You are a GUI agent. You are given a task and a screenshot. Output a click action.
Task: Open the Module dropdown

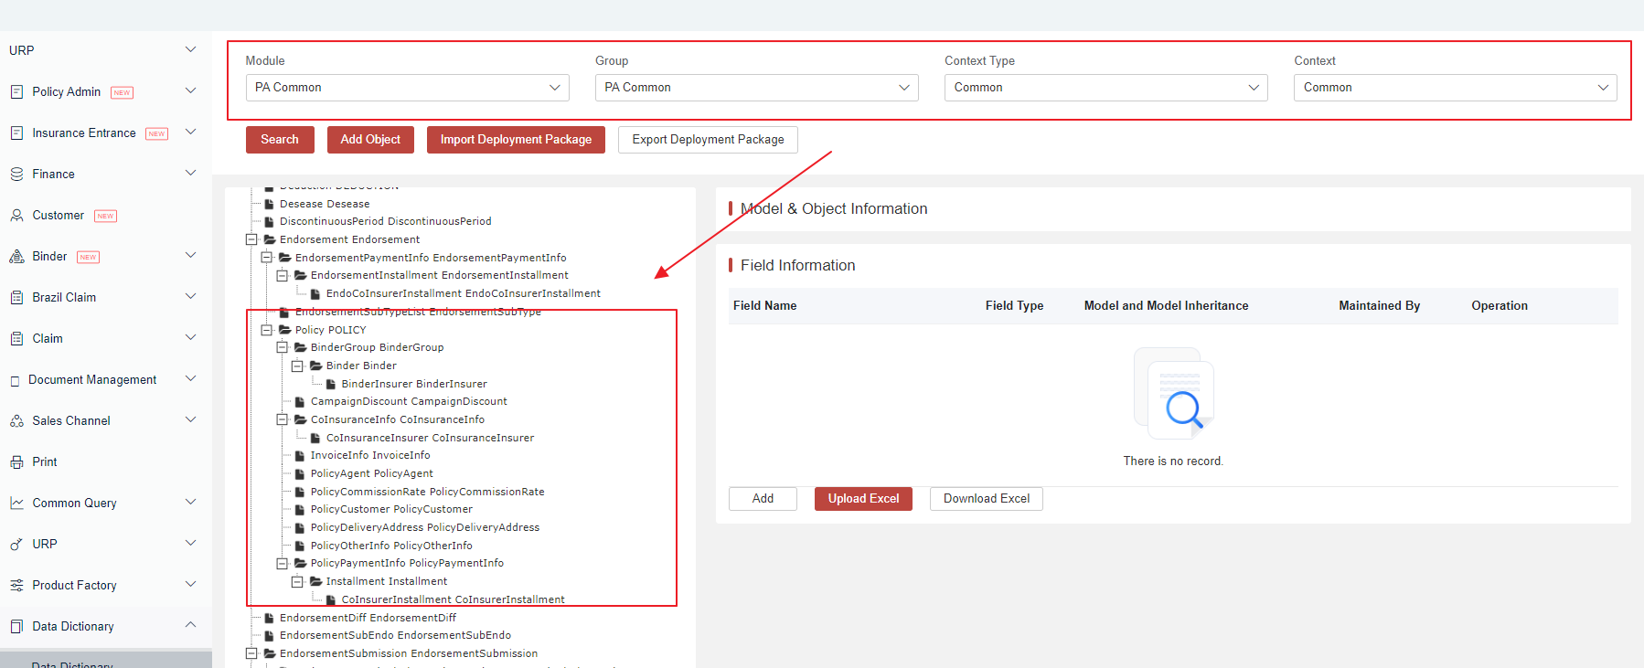click(407, 88)
